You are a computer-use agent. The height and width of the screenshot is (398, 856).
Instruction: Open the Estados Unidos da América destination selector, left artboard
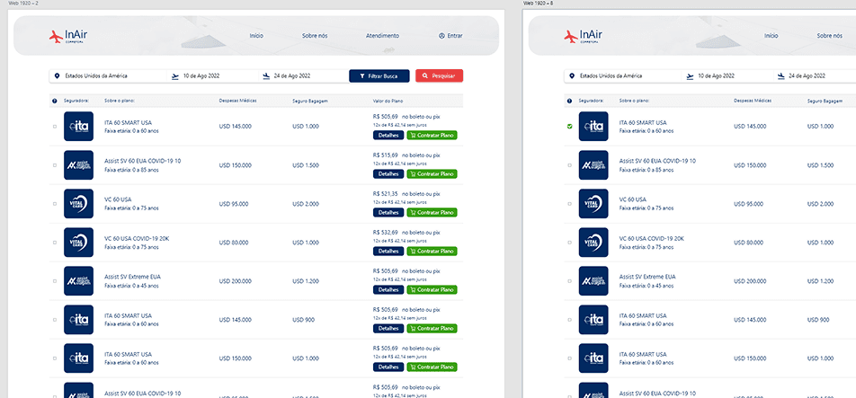tap(103, 76)
